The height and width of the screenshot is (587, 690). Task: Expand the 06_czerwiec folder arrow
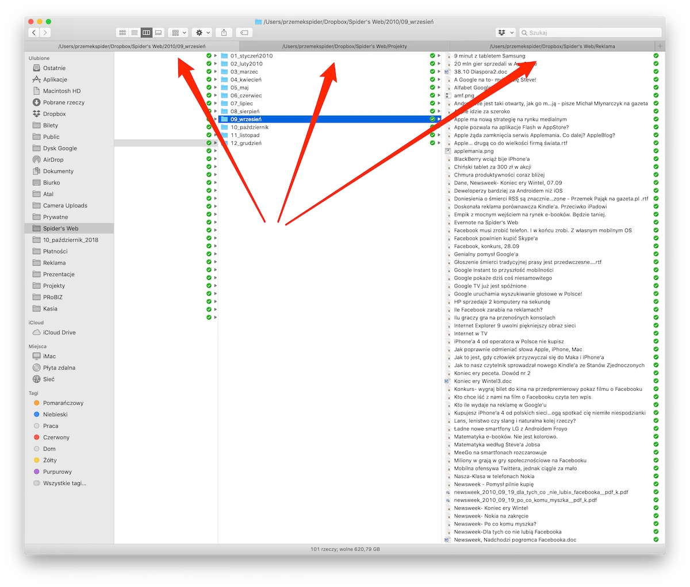(x=438, y=95)
